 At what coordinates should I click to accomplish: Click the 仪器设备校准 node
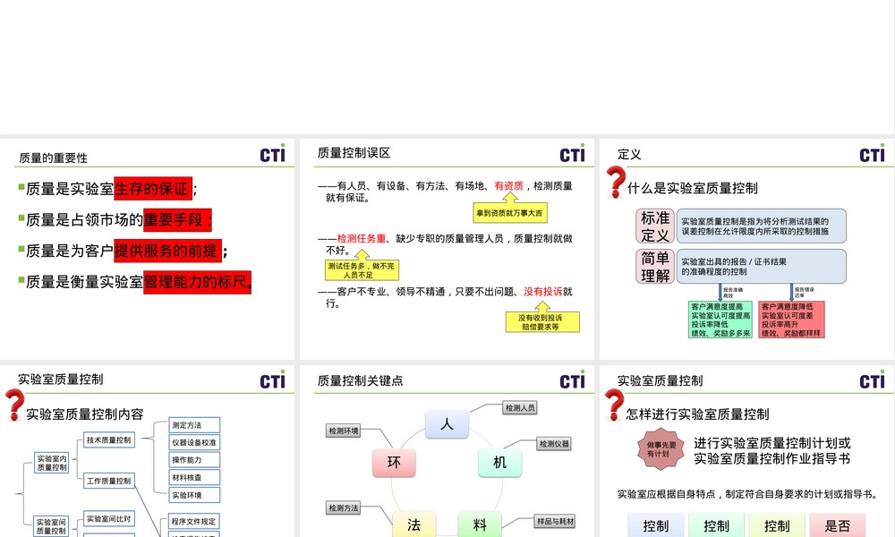[194, 442]
